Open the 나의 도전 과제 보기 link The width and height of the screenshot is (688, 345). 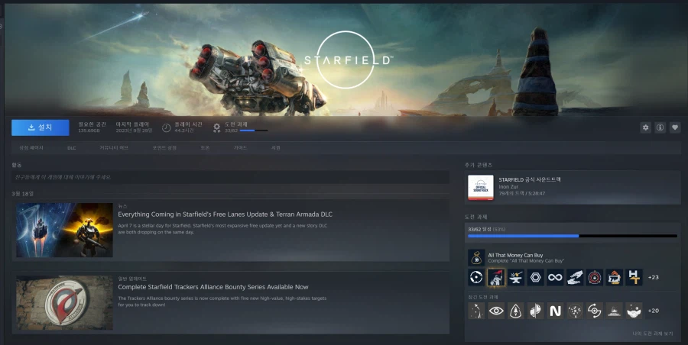(x=651, y=334)
